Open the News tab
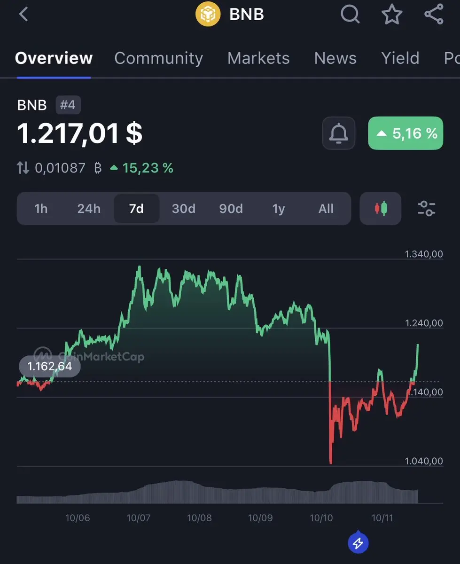 click(x=335, y=58)
